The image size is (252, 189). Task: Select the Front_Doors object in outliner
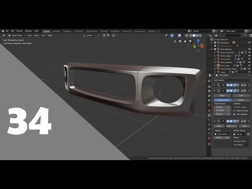point(225,59)
